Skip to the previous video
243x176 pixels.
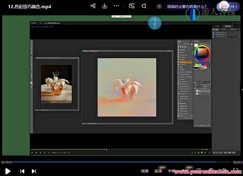pos(22,171)
